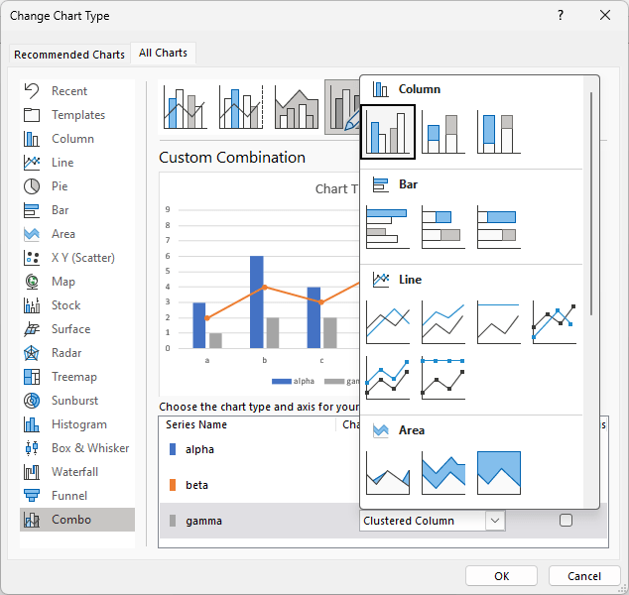The height and width of the screenshot is (595, 629).
Task: Switch to the Recommended Charts tab
Action: pos(69,55)
